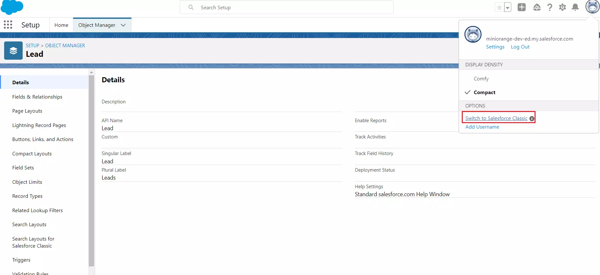The width and height of the screenshot is (600, 275).
Task: Expand the favorites list dropdown arrow
Action: [507, 7]
